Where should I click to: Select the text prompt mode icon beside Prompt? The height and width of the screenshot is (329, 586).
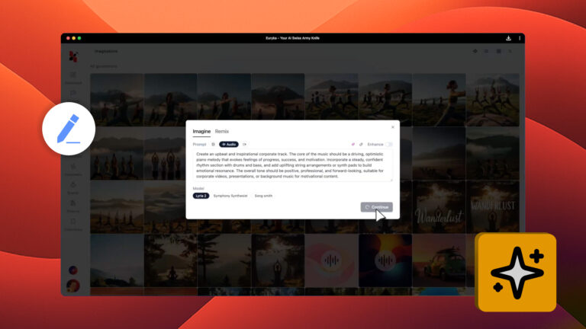[213, 145]
